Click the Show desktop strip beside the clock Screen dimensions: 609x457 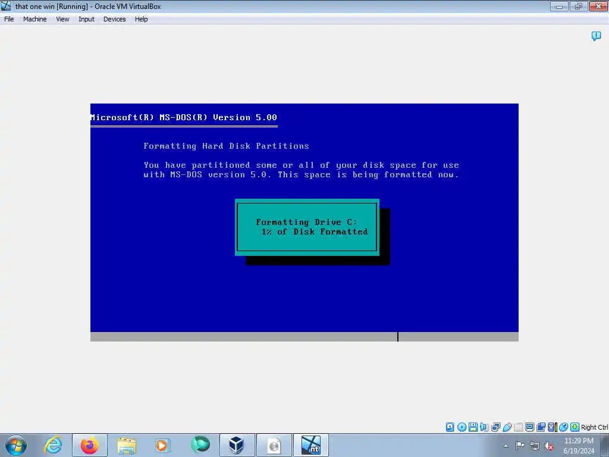coord(605,445)
